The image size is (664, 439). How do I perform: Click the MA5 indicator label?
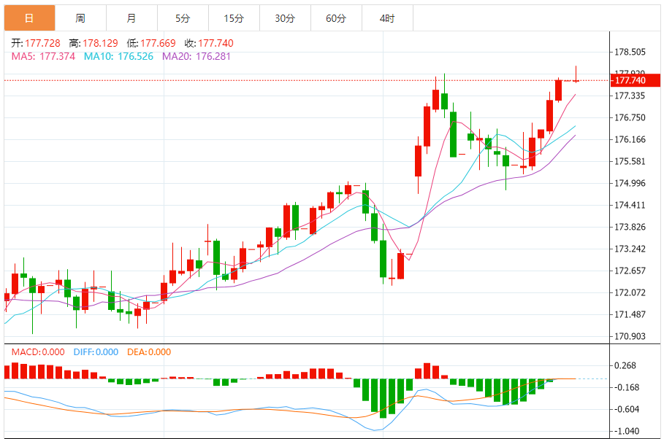[x=43, y=55]
